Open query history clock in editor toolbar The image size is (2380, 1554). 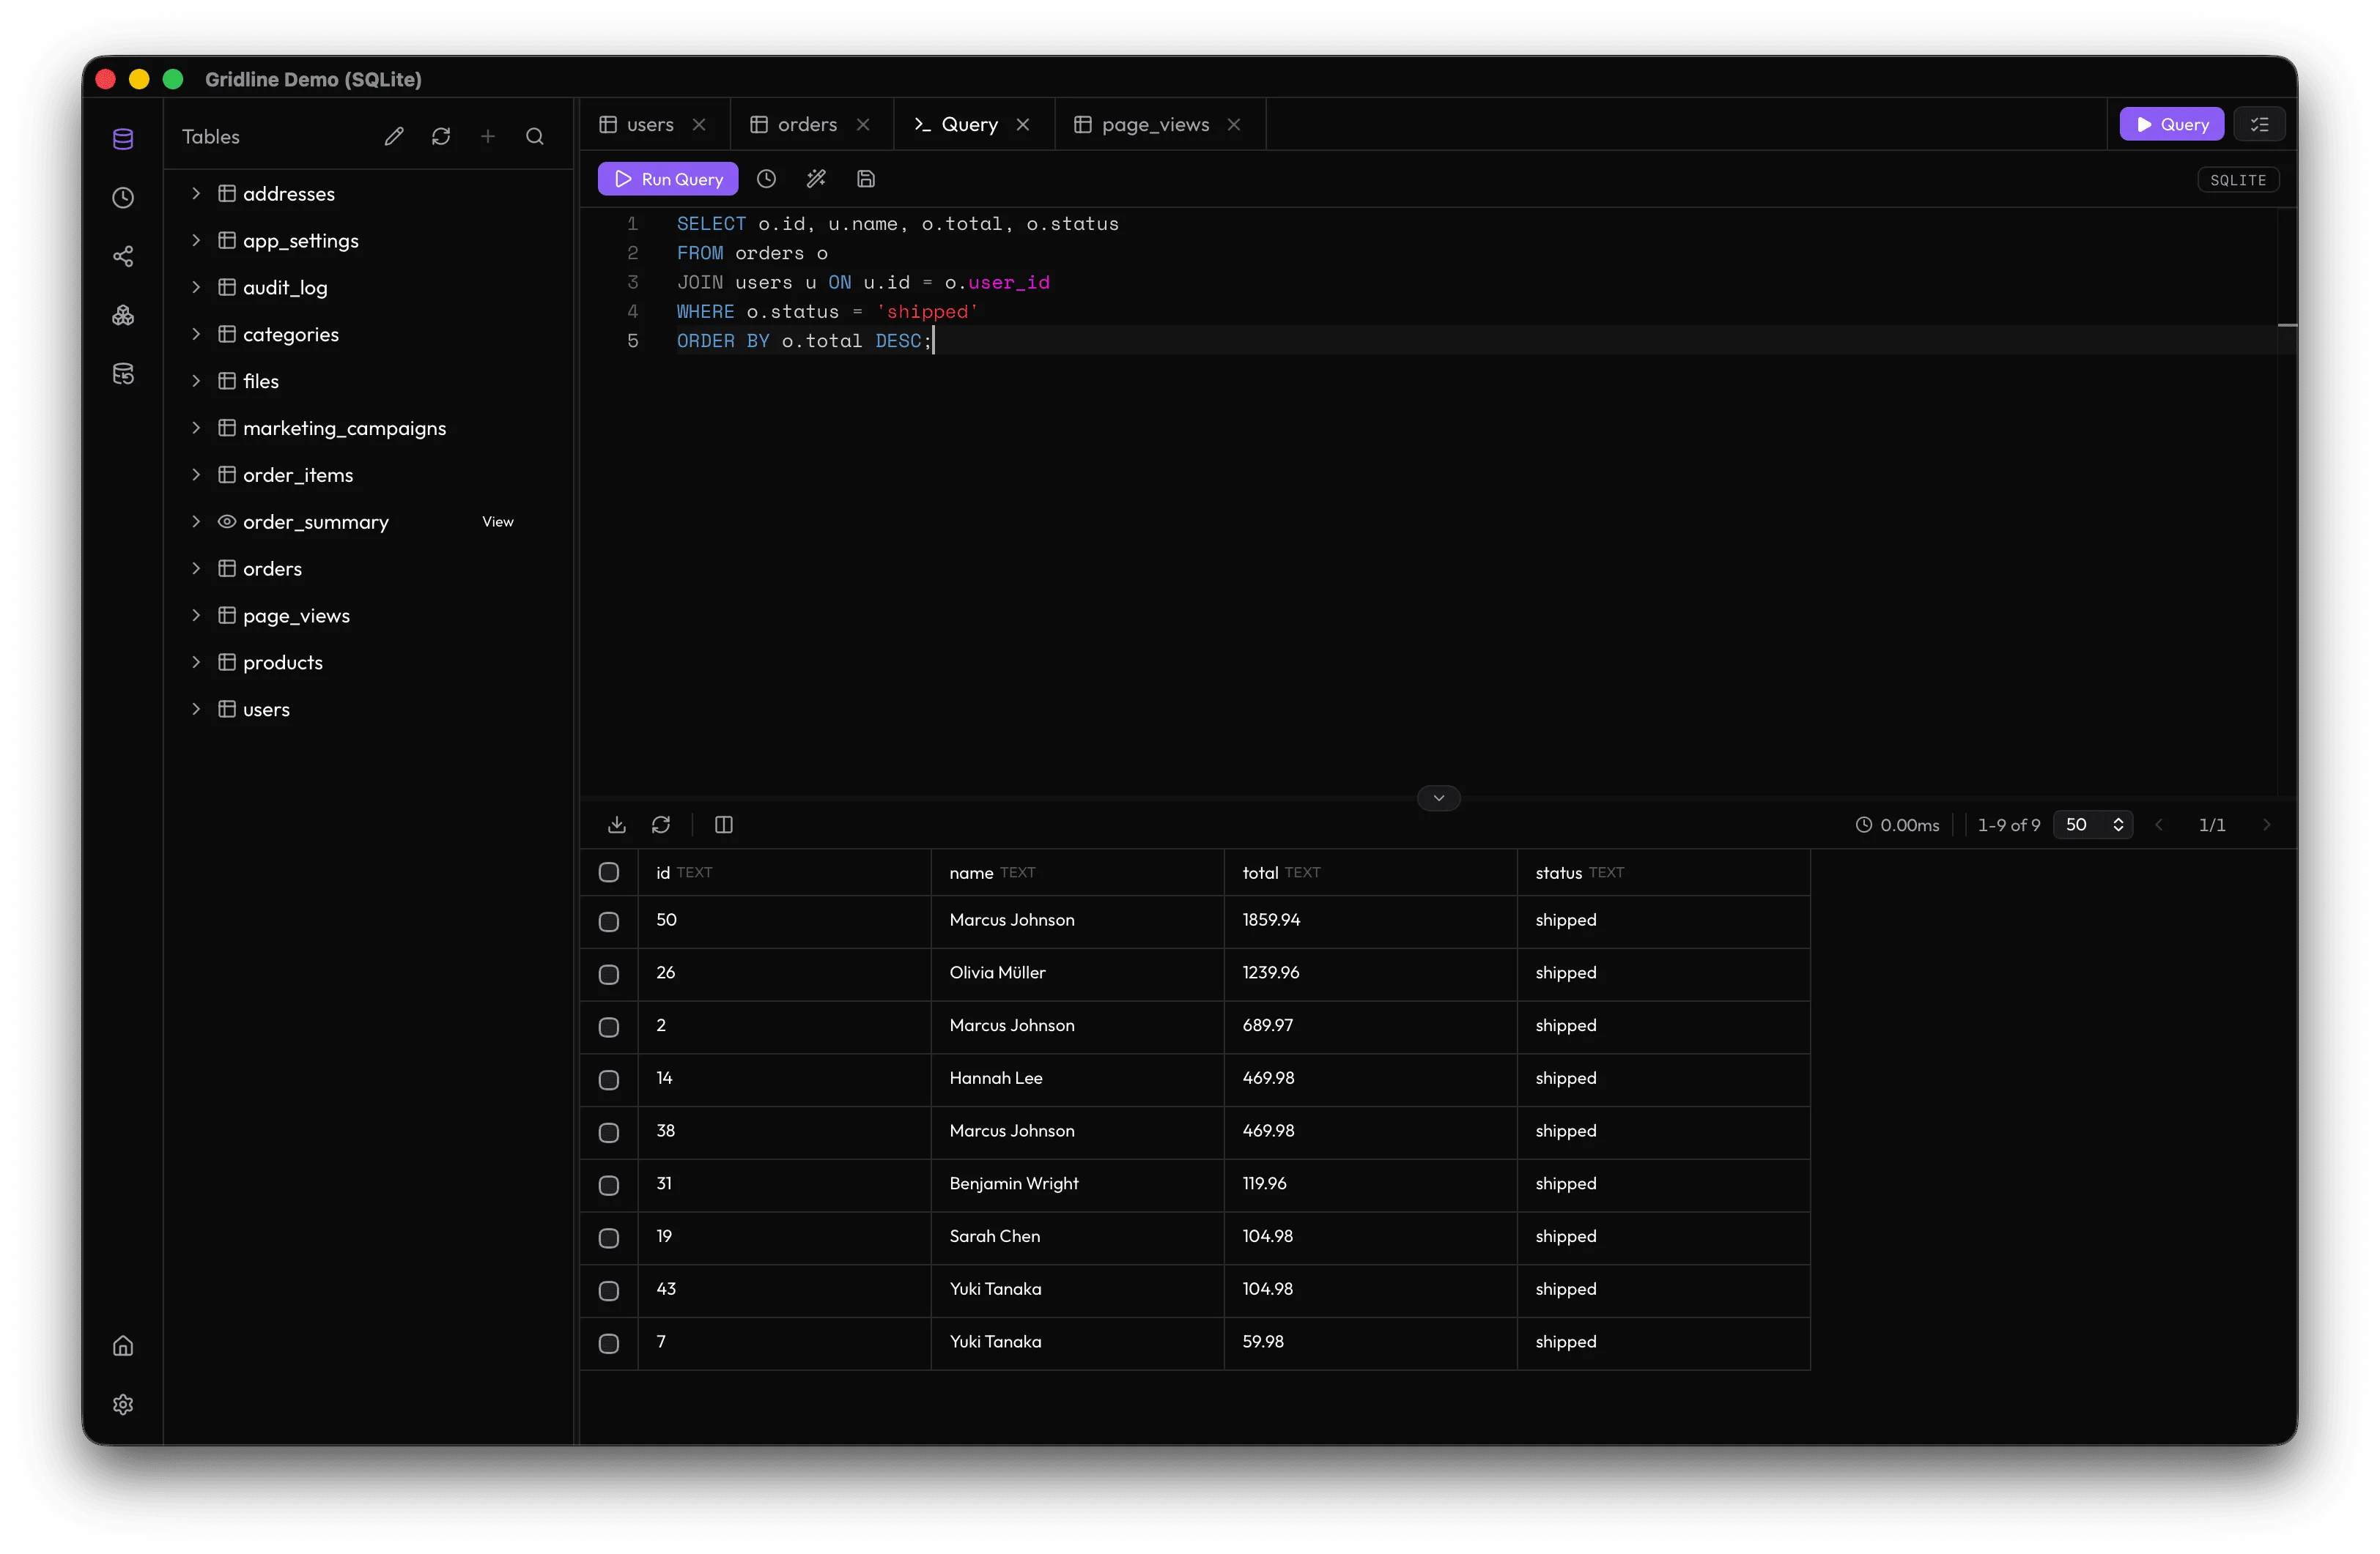(x=766, y=179)
